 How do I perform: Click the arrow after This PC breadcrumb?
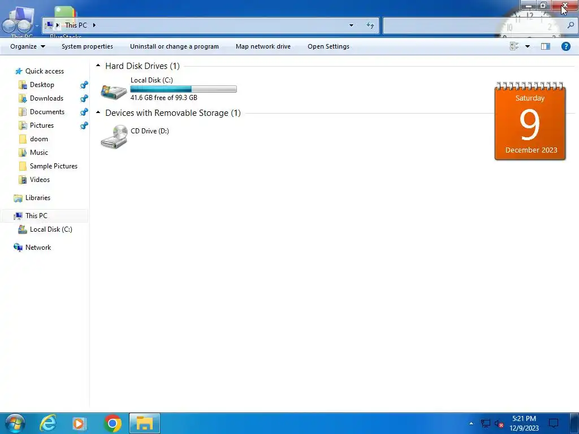pos(94,25)
